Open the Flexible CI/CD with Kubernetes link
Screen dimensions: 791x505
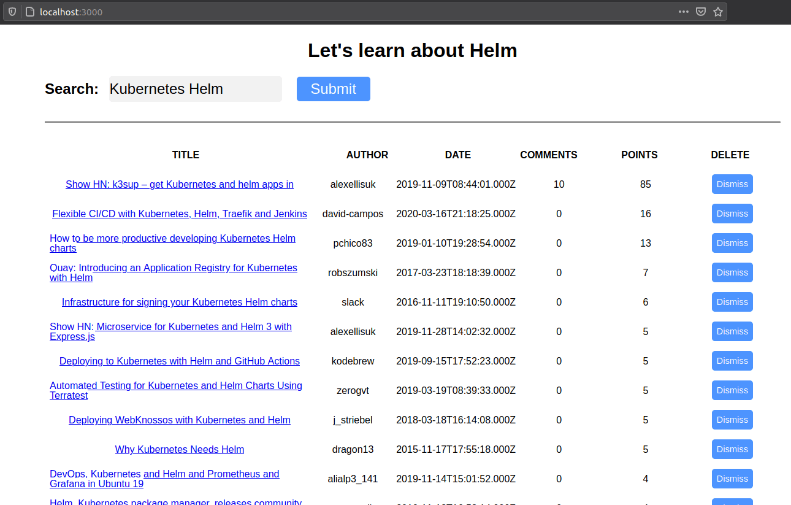click(x=179, y=214)
